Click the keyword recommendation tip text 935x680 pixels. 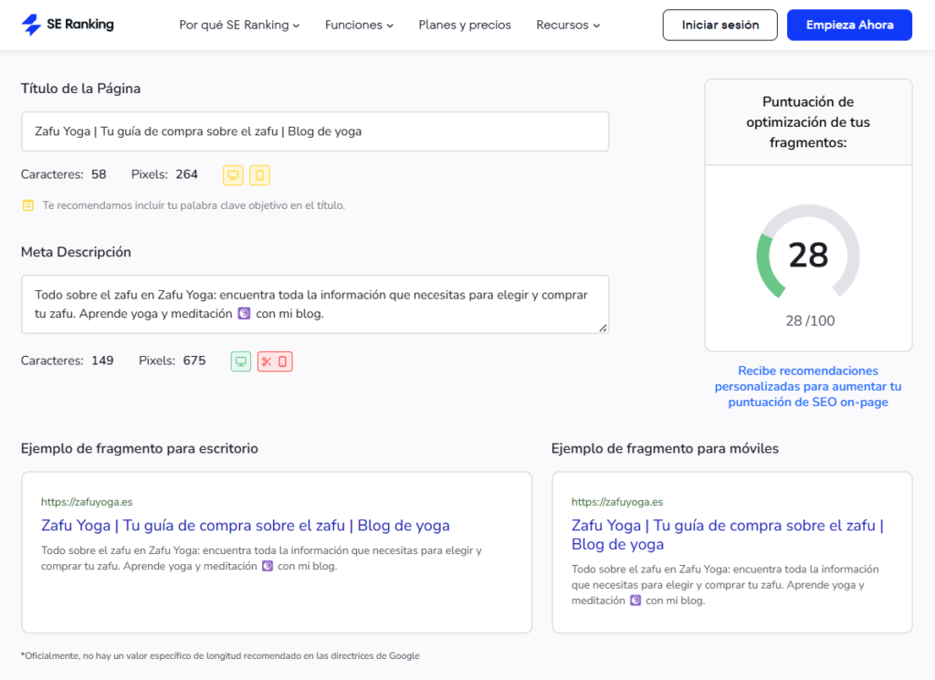pyautogui.click(x=194, y=205)
